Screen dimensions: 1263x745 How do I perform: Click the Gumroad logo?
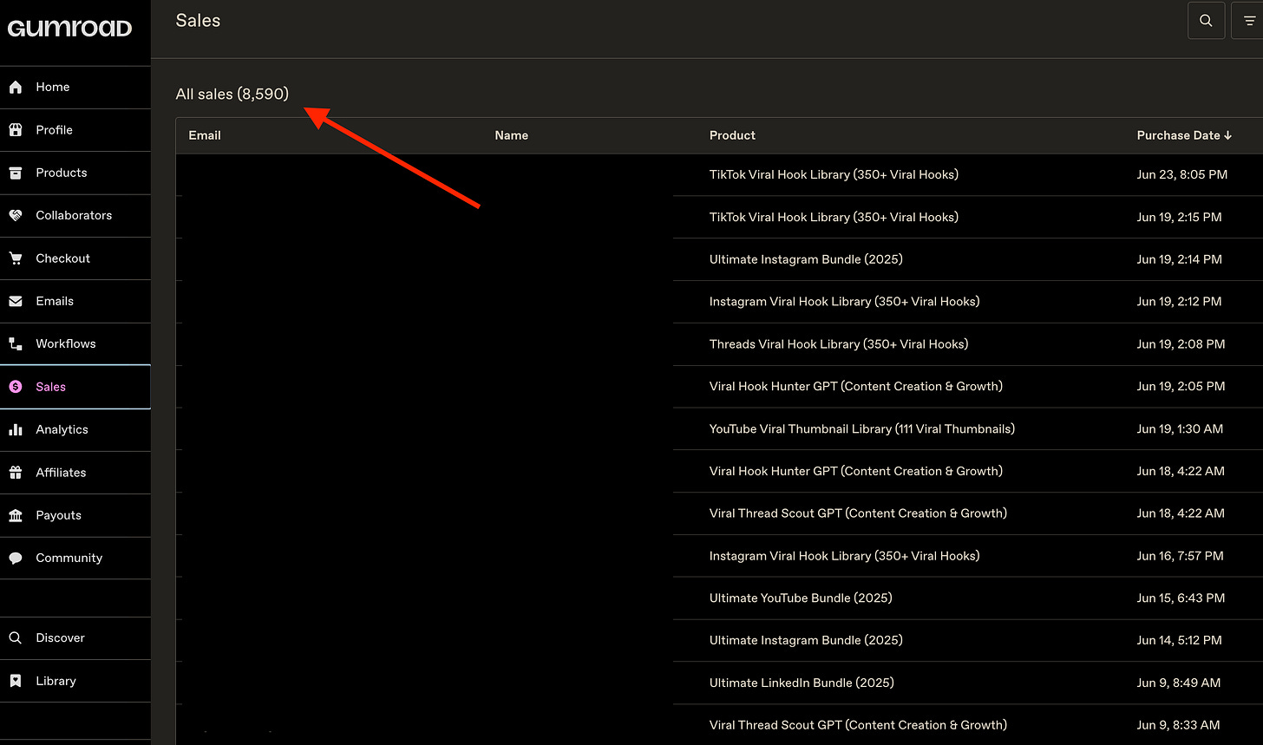click(x=69, y=28)
